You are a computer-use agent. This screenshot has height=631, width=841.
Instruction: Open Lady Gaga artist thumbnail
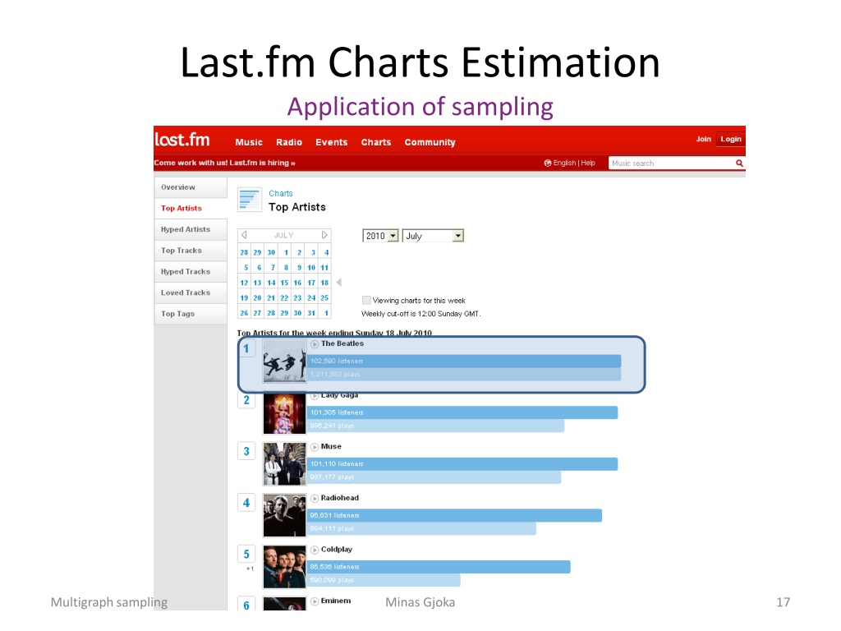point(284,413)
